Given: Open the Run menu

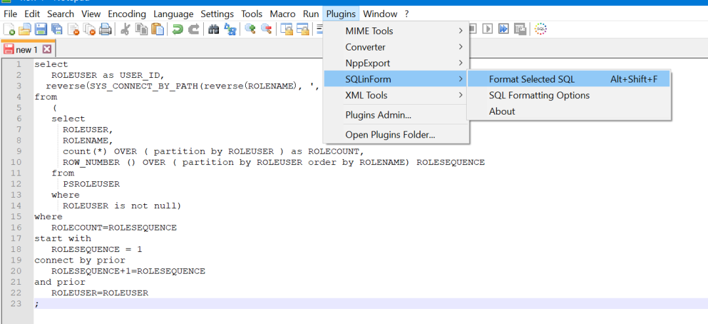Looking at the screenshot, I should (x=311, y=14).
